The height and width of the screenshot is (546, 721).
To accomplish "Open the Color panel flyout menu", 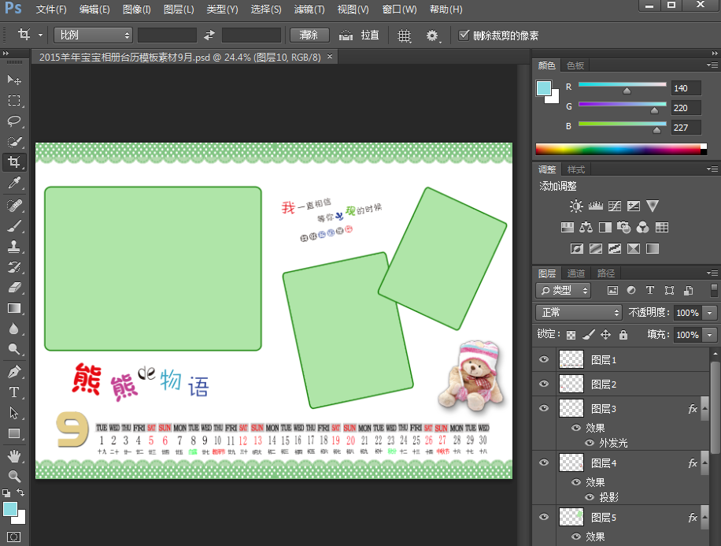I will click(x=712, y=65).
